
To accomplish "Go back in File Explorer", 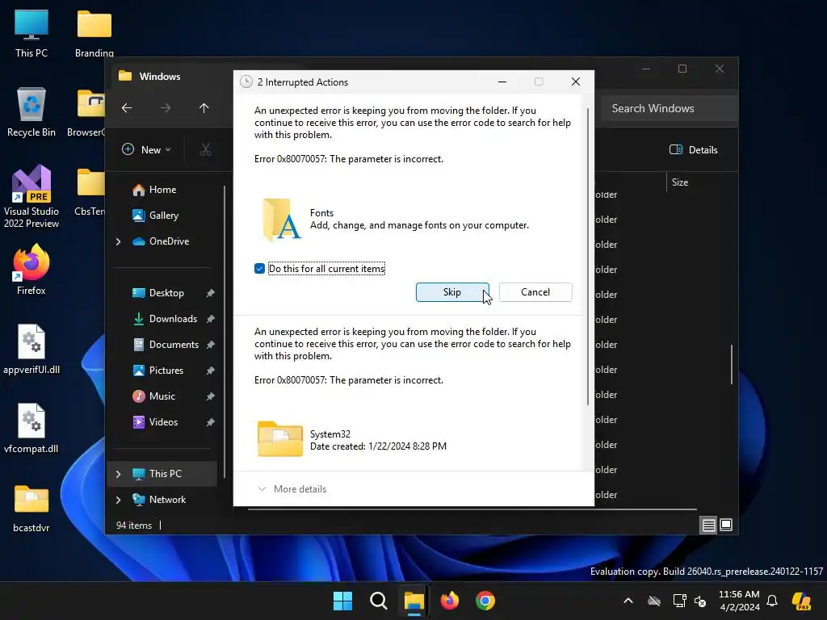I will point(127,108).
